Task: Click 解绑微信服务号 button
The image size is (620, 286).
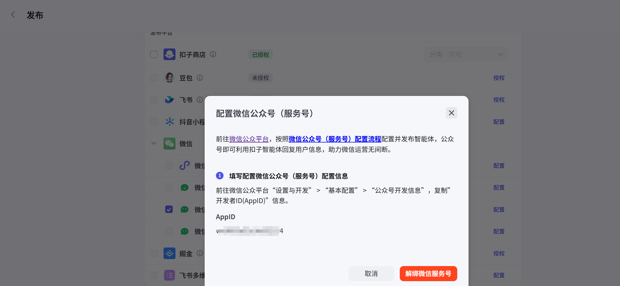Action: point(428,274)
